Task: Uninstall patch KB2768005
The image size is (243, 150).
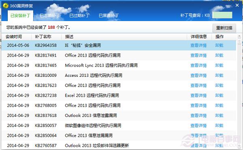Action: click(219, 106)
